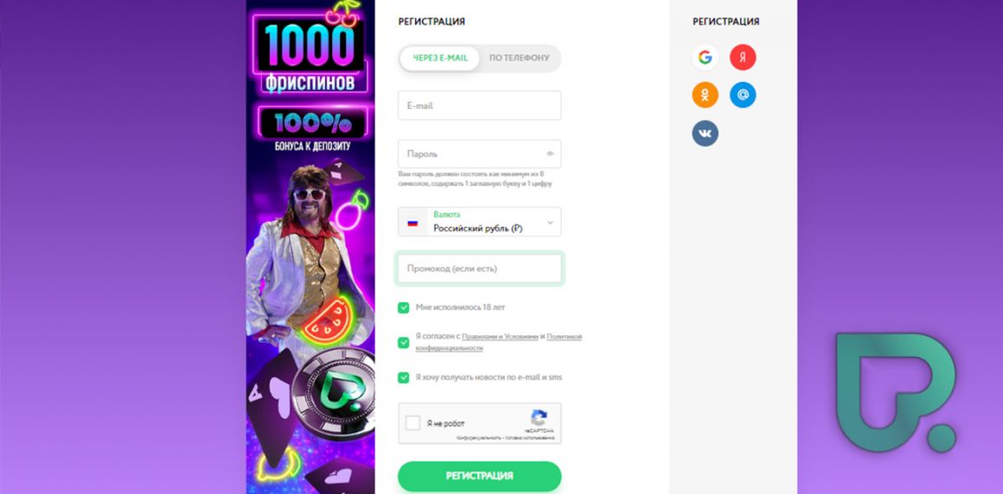Click the Russian flag currency icon
Viewport: 1003px width, 494px height.
[x=412, y=223]
